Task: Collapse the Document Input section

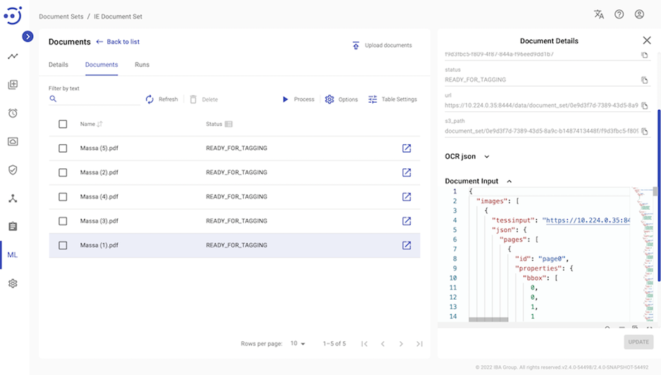Action: click(509, 182)
